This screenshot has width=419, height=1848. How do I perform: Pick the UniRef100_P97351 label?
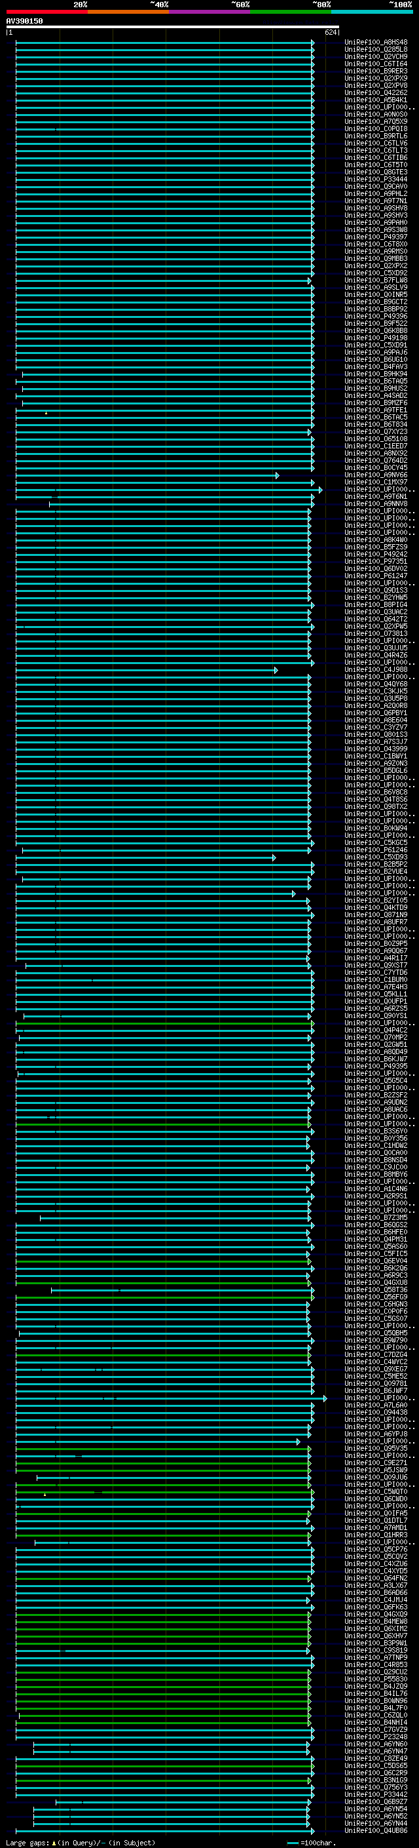point(376,562)
